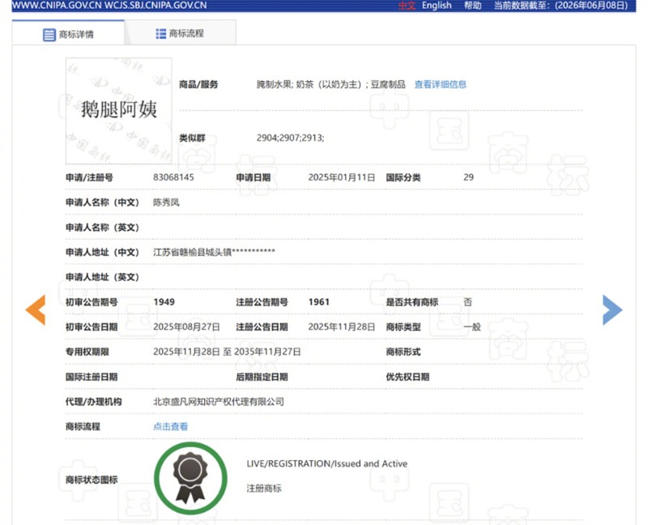
Task: Select the 注册商标 status text
Action: coord(264,489)
